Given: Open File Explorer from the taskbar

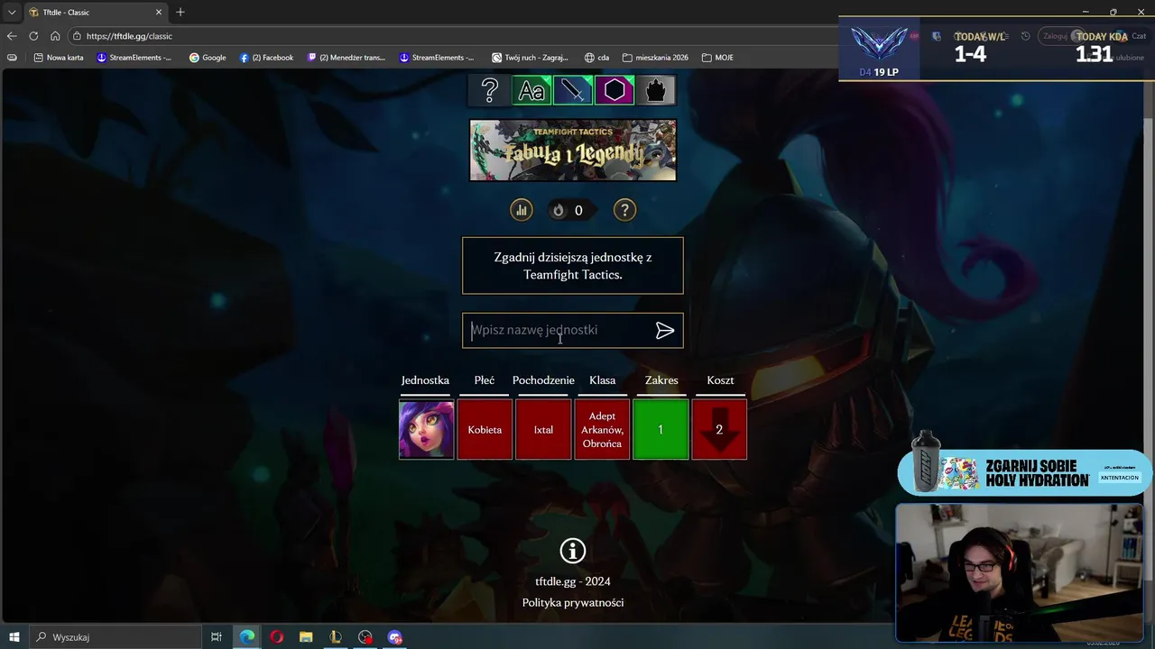Looking at the screenshot, I should tap(306, 637).
